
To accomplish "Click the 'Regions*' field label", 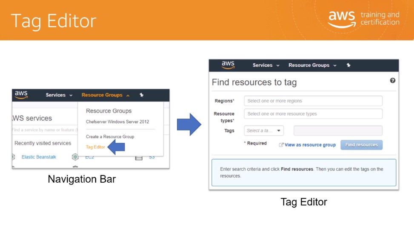I will (x=224, y=101).
